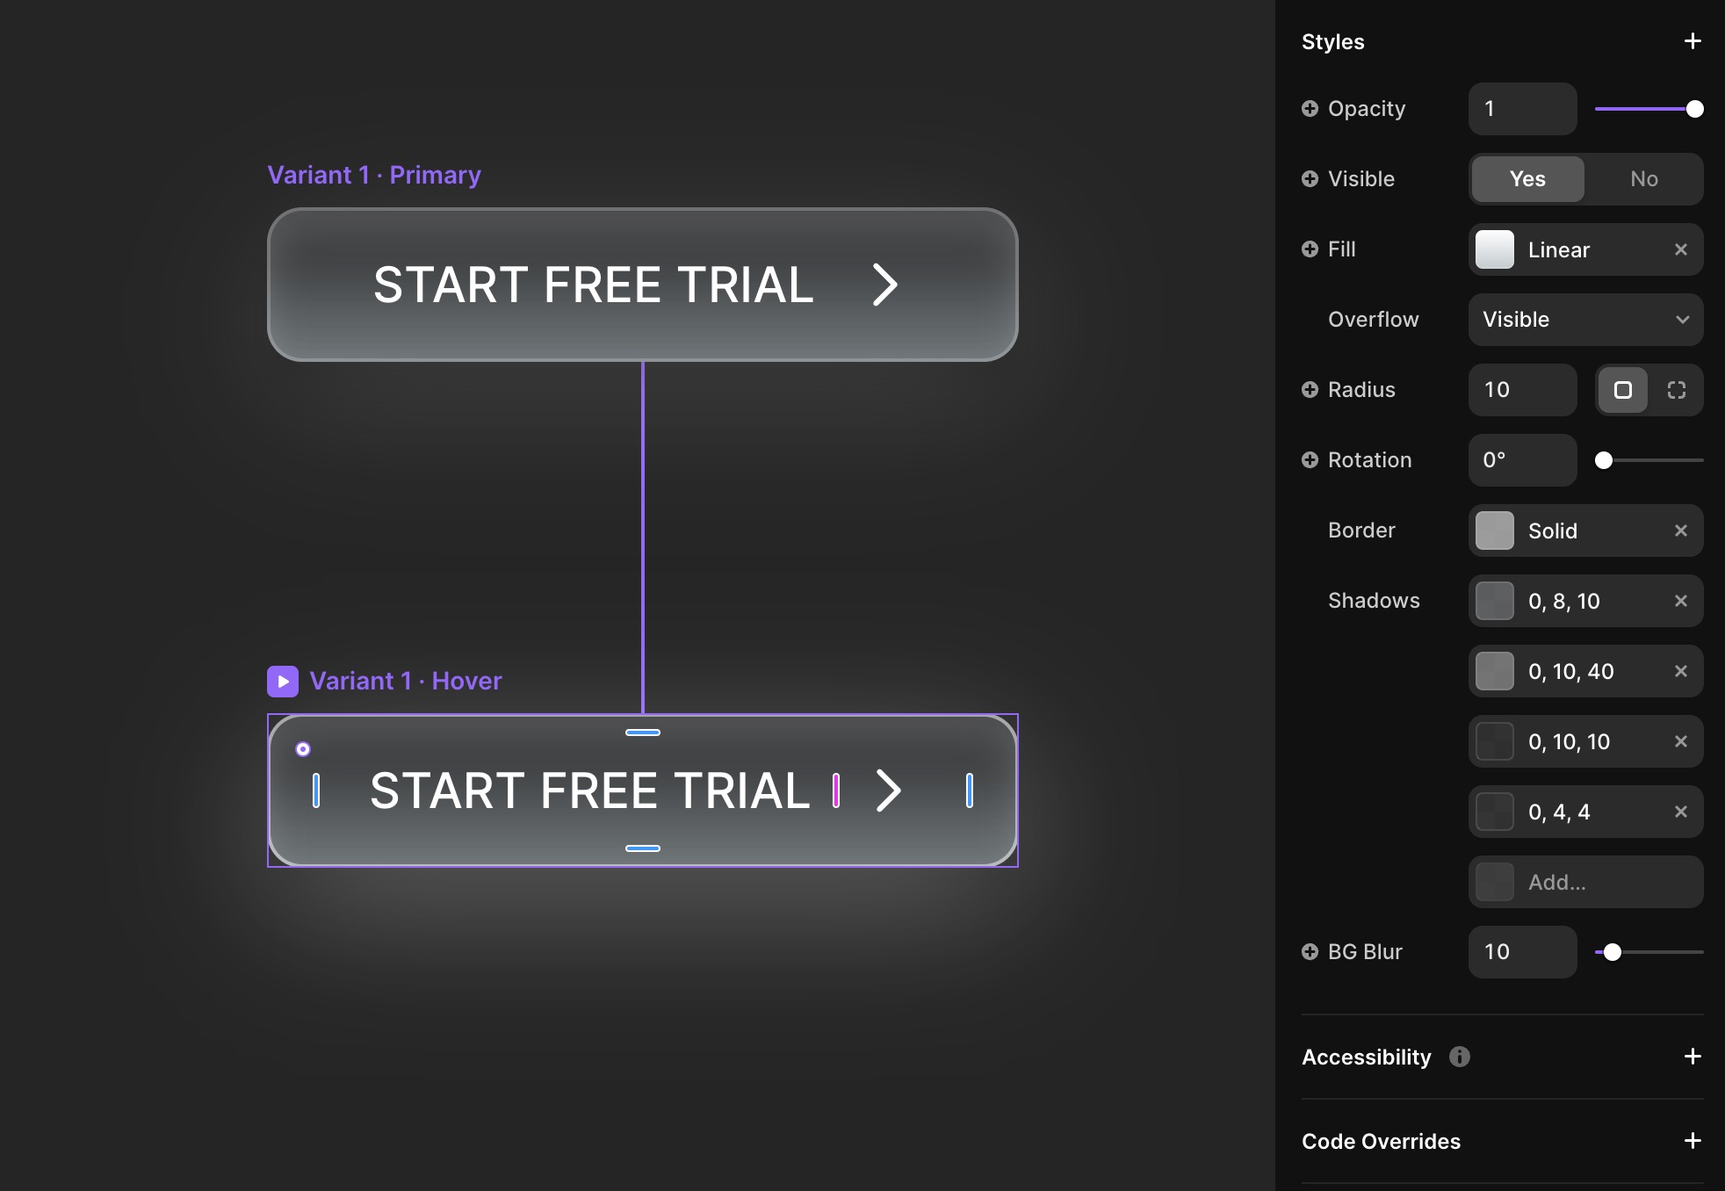Click the pink gap handle before chevron
The height and width of the screenshot is (1191, 1725).
836,790
